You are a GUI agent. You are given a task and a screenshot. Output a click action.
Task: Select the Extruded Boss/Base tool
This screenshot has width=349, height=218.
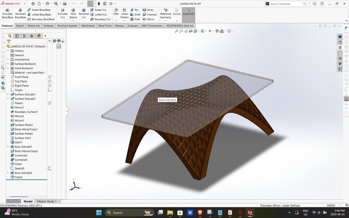click(7, 13)
